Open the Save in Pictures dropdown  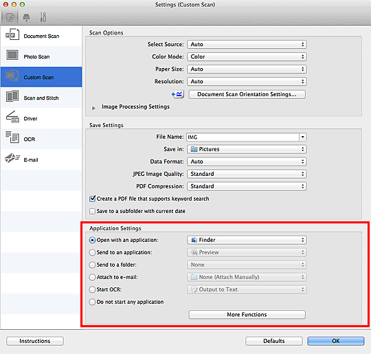coord(247,149)
